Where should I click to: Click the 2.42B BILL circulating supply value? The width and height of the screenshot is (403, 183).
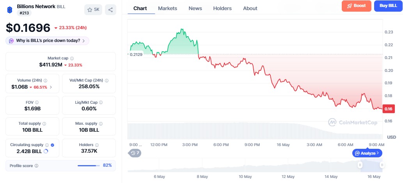pyautogui.click(x=29, y=151)
